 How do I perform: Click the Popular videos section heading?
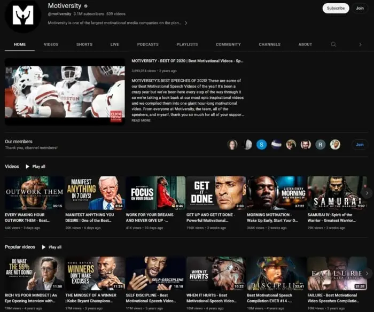20,247
